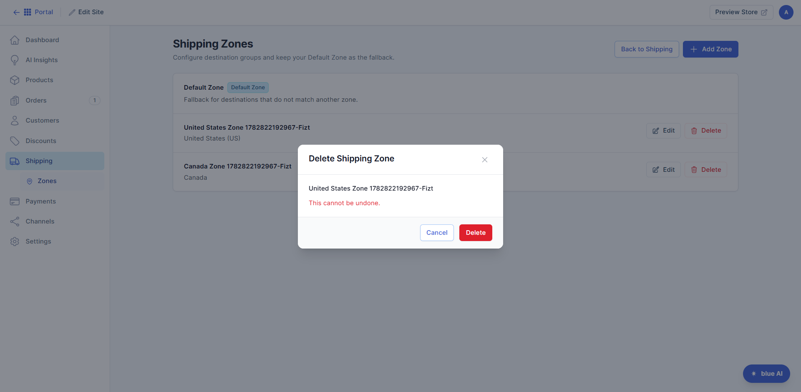The image size is (801, 392).
Task: Click 'Canada Zone 1782822192967-Fizt' title
Action: [238, 166]
